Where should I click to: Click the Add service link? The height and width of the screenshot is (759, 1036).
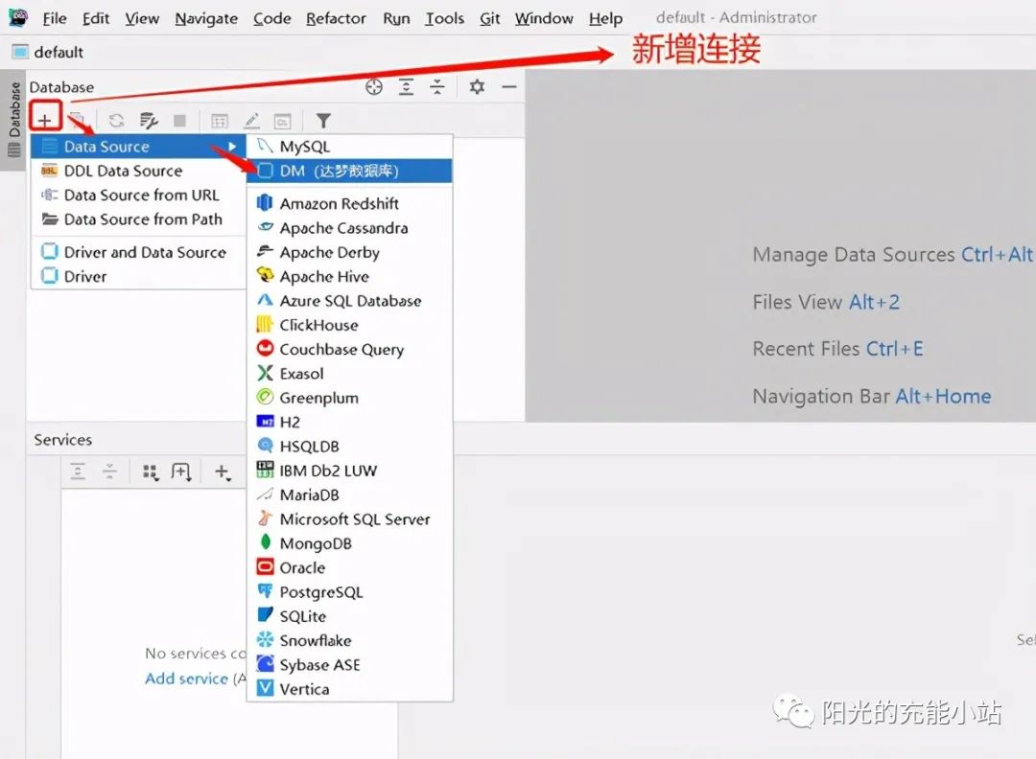pos(186,678)
